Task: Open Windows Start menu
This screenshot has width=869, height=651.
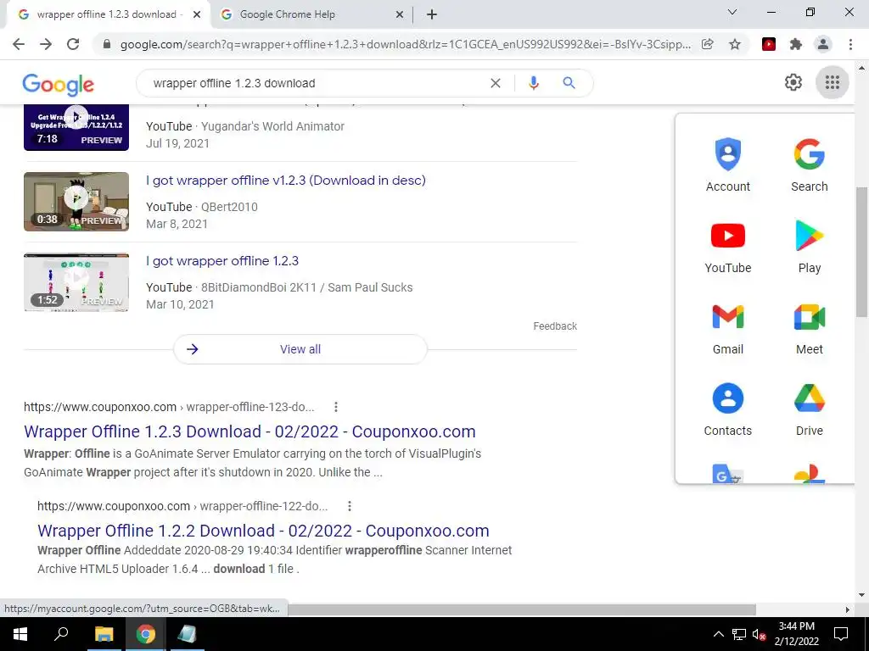Action: pos(20,634)
